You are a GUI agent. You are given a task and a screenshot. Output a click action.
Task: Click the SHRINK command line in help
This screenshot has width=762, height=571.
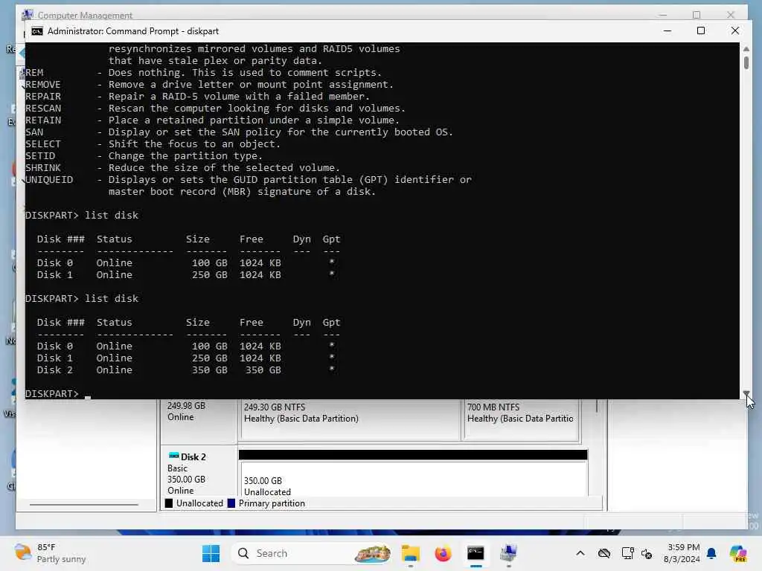pyautogui.click(x=183, y=167)
